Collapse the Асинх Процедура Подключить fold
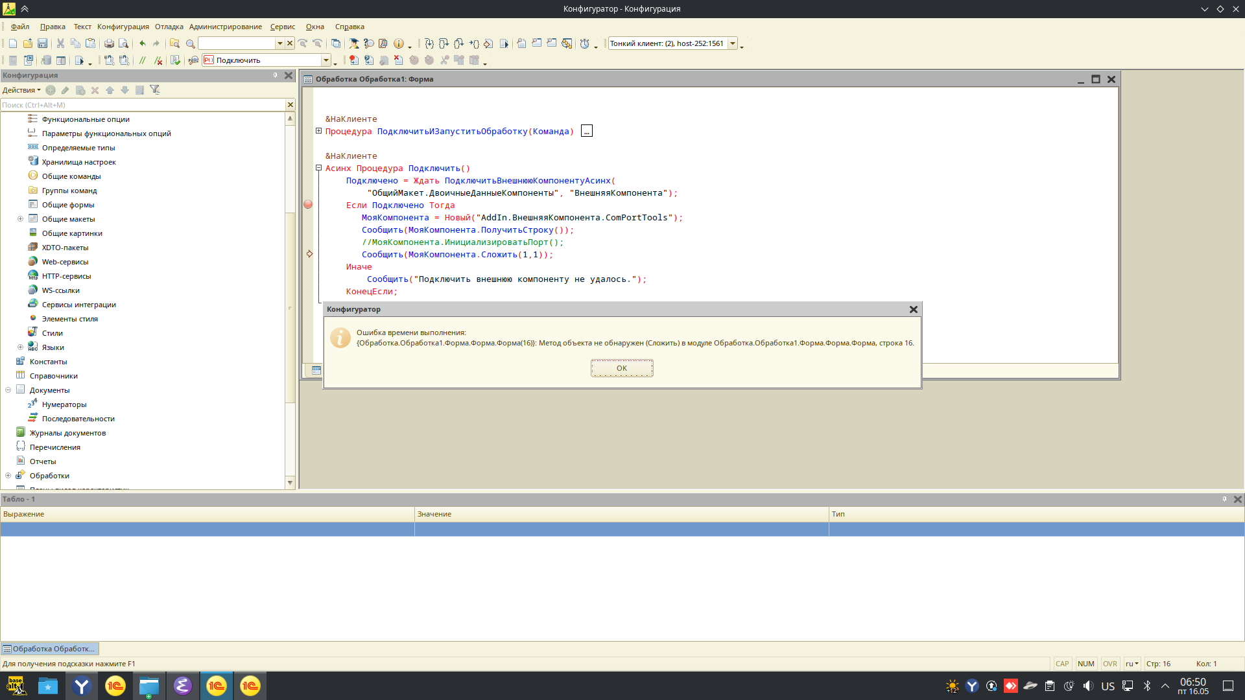 pos(318,168)
